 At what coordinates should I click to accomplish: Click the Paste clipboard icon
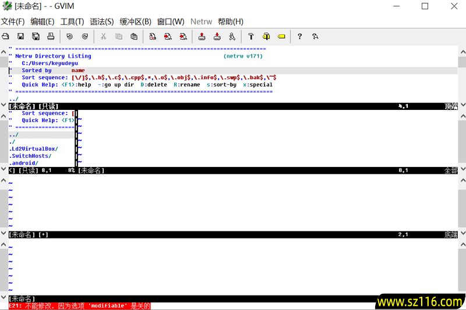coord(134,36)
